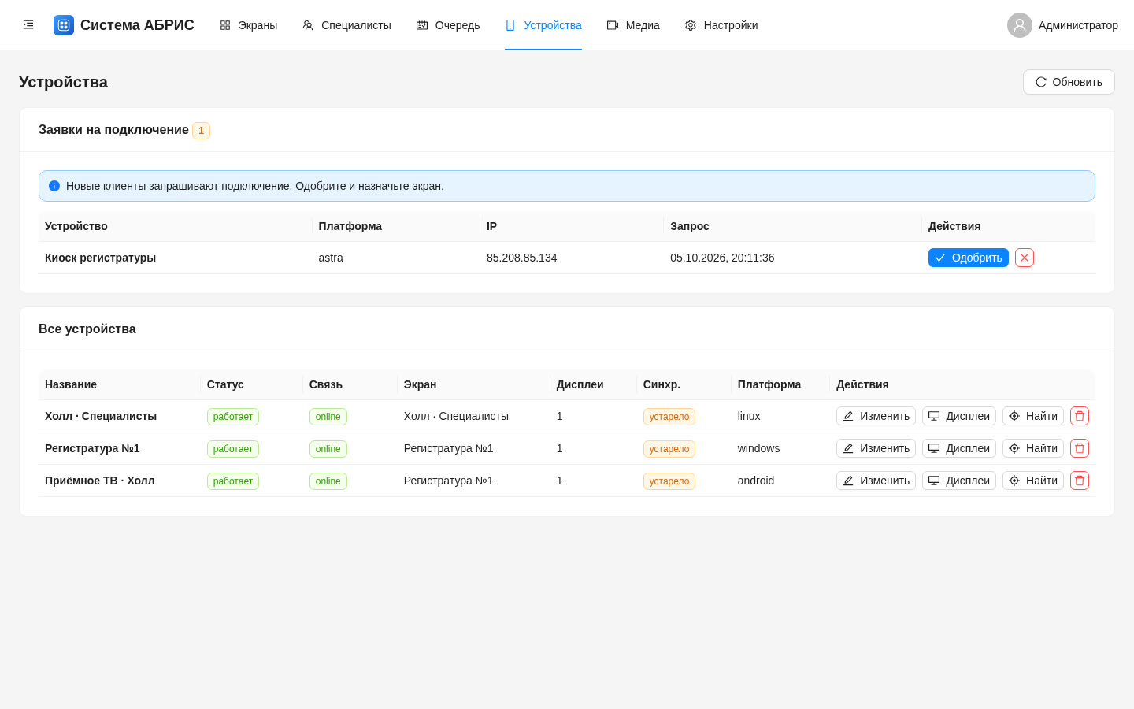Edit the Регистратура №1 device
Screen dimensions: 1134x709
coord(876,448)
